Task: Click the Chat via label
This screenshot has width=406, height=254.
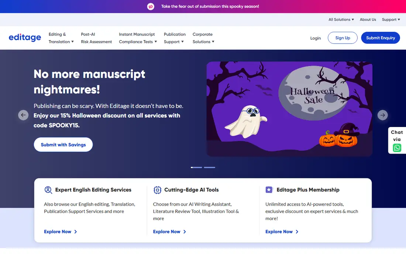Action: [x=397, y=135]
